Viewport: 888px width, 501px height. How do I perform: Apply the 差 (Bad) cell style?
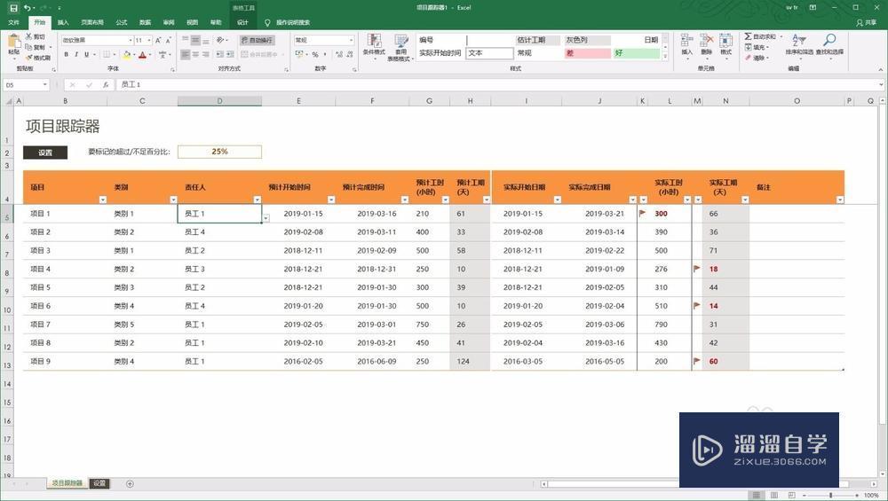[x=587, y=53]
